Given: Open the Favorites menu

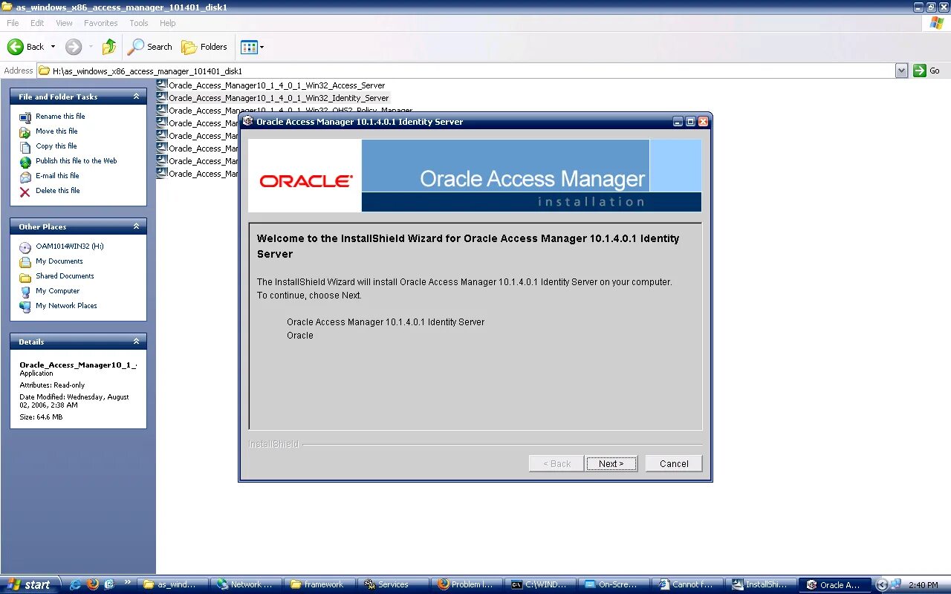Looking at the screenshot, I should (100, 23).
